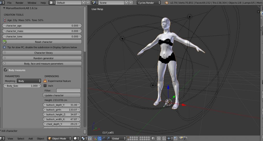Click the rotate manipulator arc icon
263x141 pixels.
click(x=104, y=138)
